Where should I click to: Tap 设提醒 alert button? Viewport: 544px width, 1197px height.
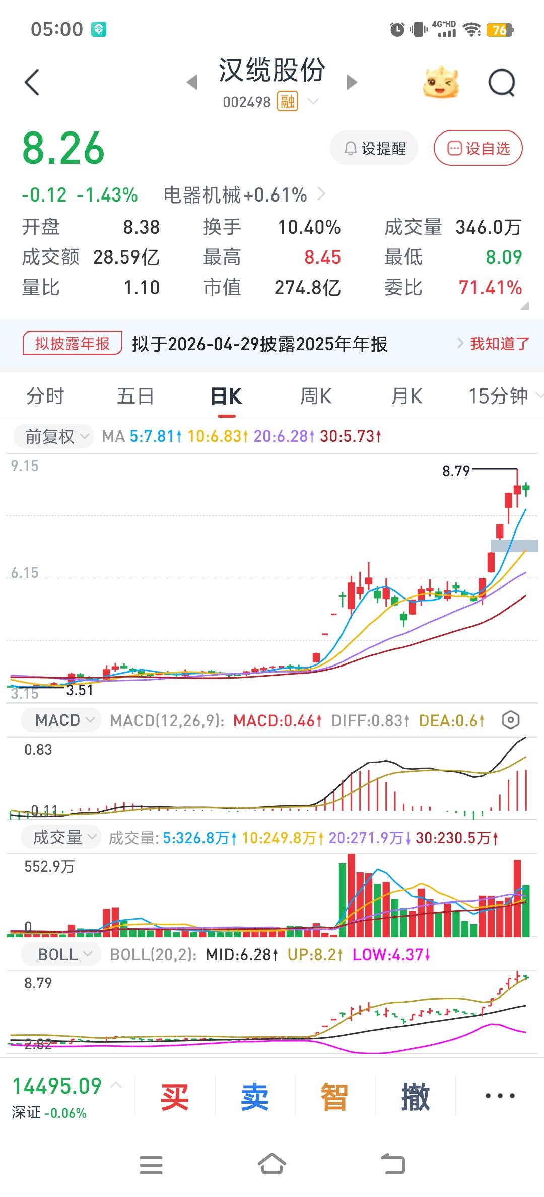[x=374, y=148]
